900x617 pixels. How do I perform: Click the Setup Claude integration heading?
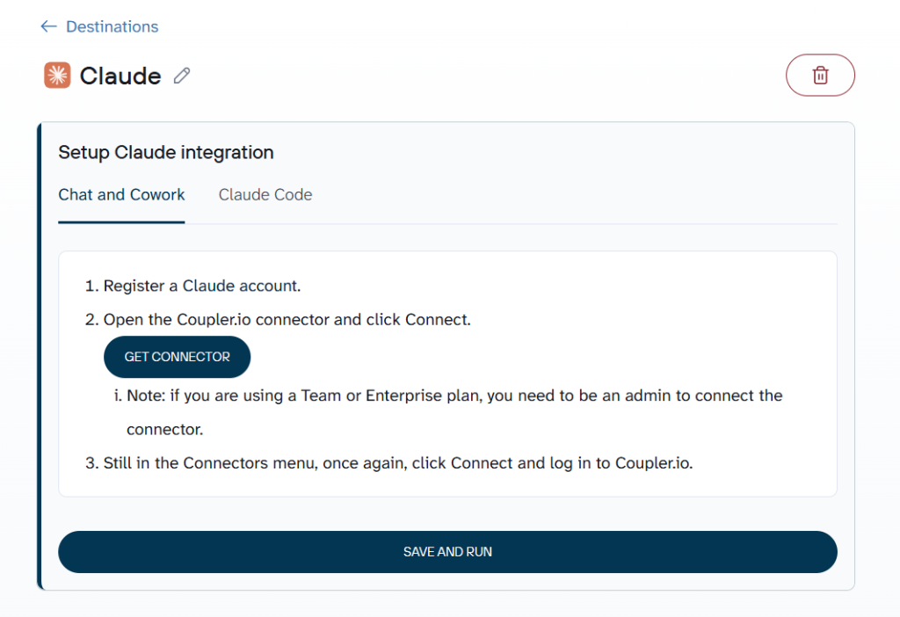coord(166,152)
